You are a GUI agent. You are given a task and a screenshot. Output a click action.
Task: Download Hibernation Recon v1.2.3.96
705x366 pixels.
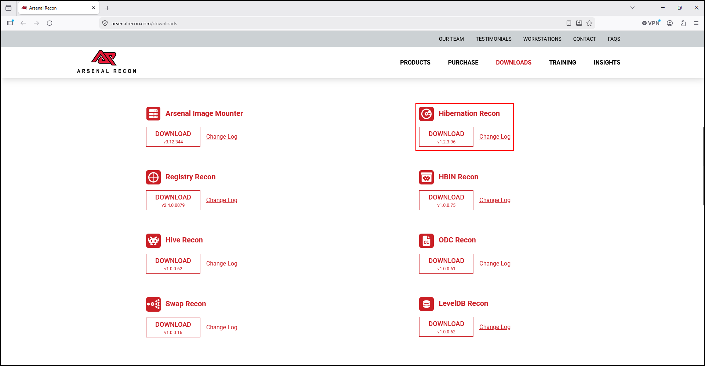click(446, 137)
